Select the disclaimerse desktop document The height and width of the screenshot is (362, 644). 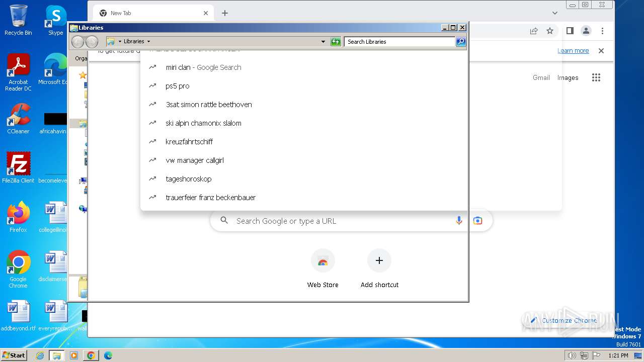53,266
